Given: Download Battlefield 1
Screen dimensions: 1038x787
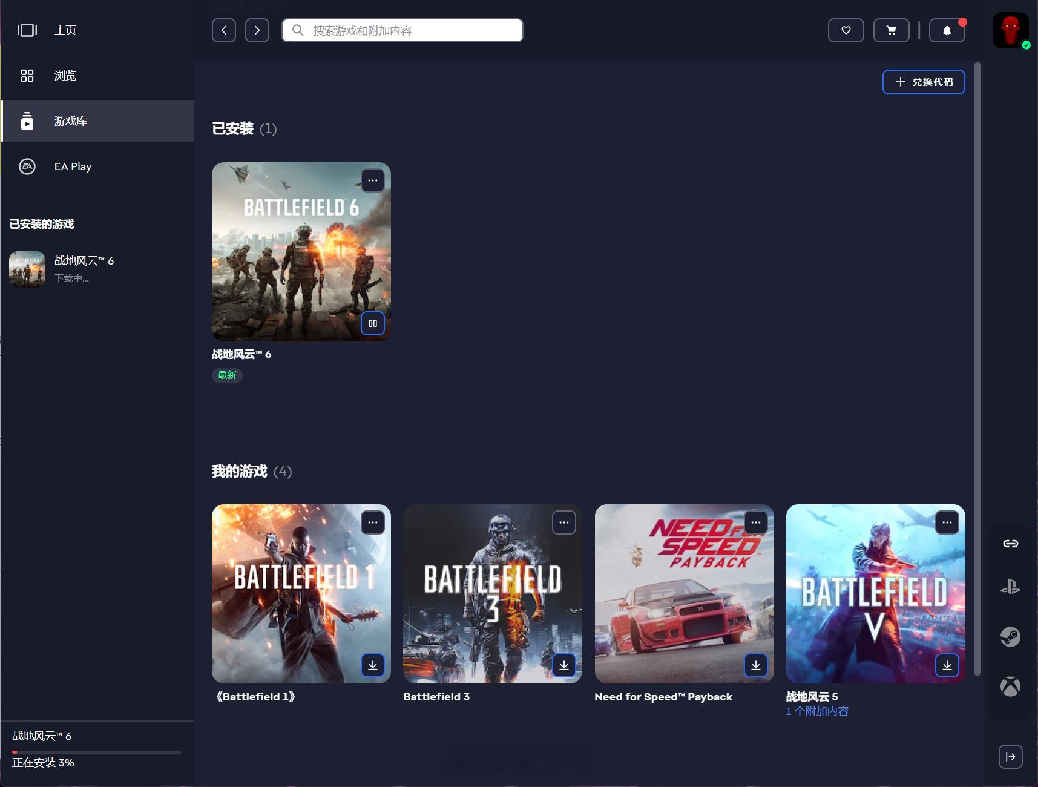Looking at the screenshot, I should [373, 665].
